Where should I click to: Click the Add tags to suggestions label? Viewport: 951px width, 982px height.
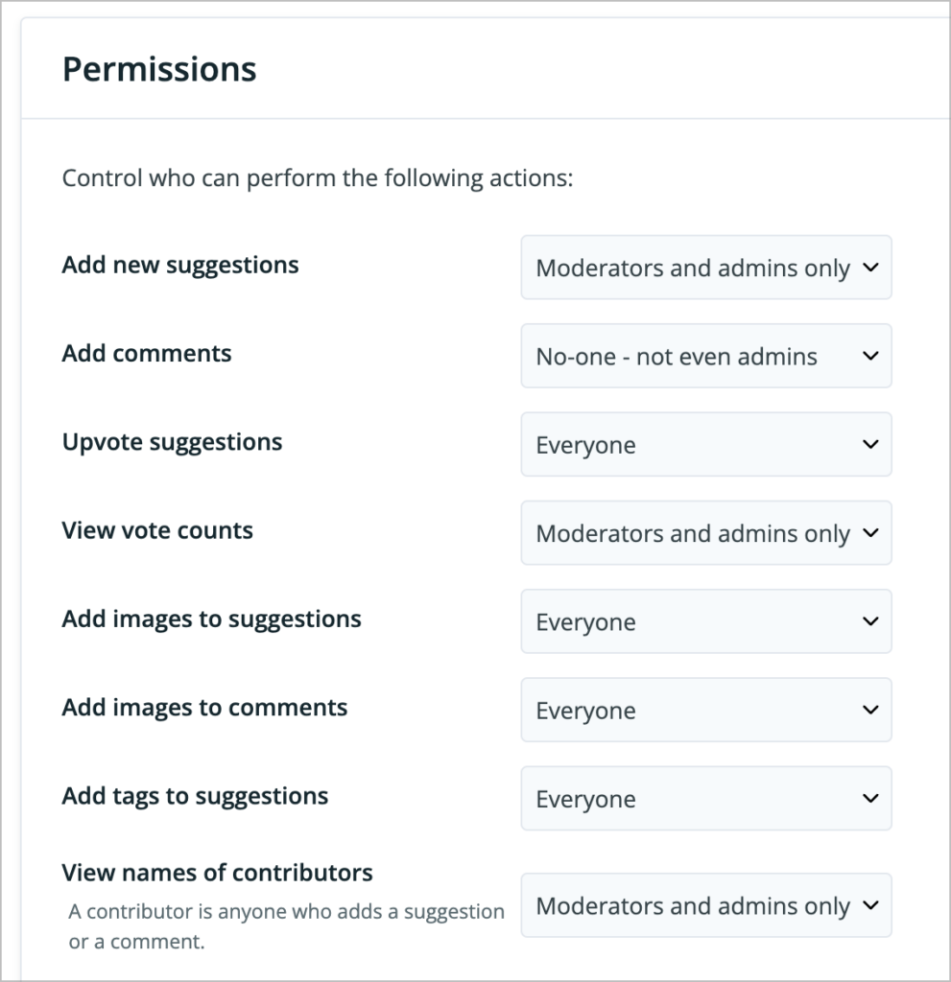pyautogui.click(x=195, y=797)
